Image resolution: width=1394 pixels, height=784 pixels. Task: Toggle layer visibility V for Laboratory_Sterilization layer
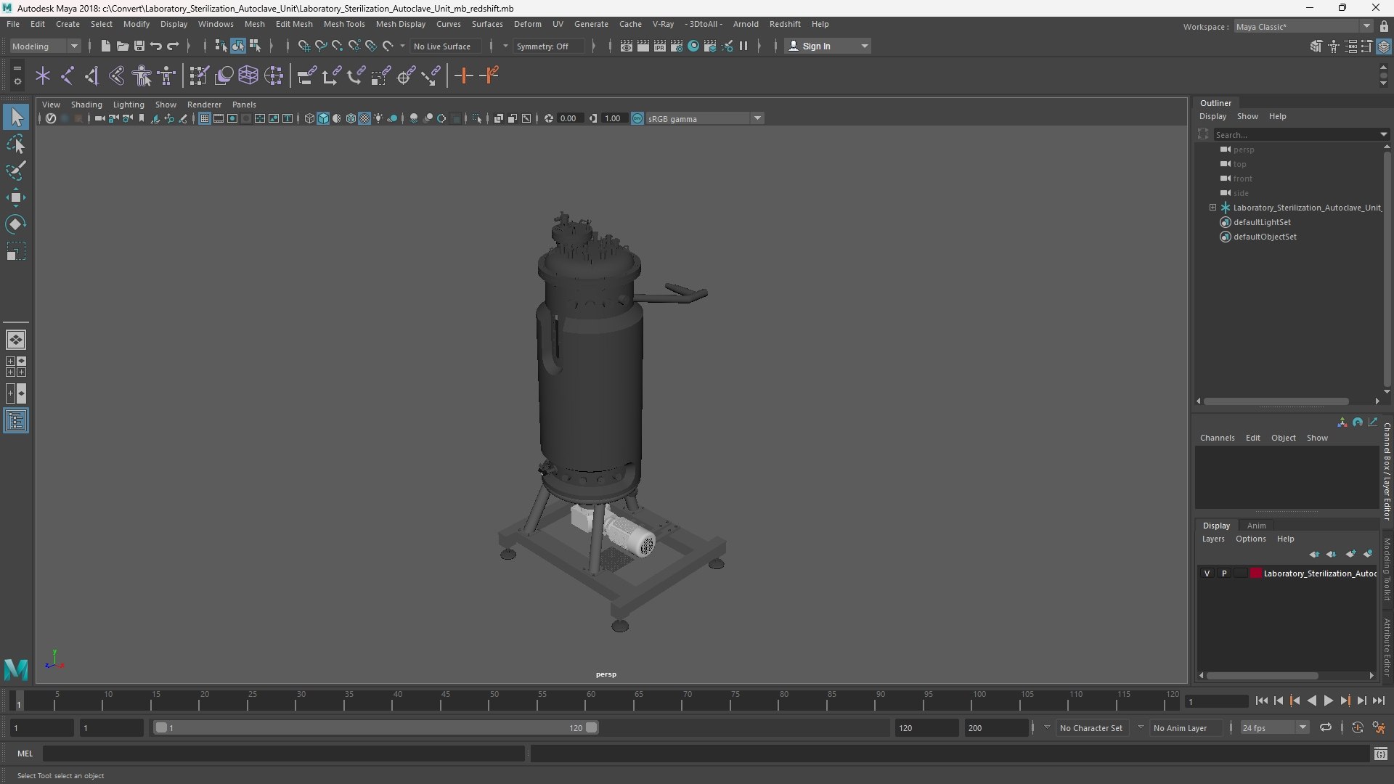(x=1207, y=573)
